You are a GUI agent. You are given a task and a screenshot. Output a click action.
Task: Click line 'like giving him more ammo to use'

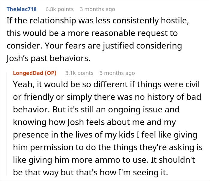click(104, 160)
